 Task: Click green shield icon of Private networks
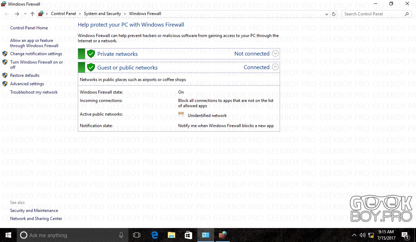[x=91, y=54]
